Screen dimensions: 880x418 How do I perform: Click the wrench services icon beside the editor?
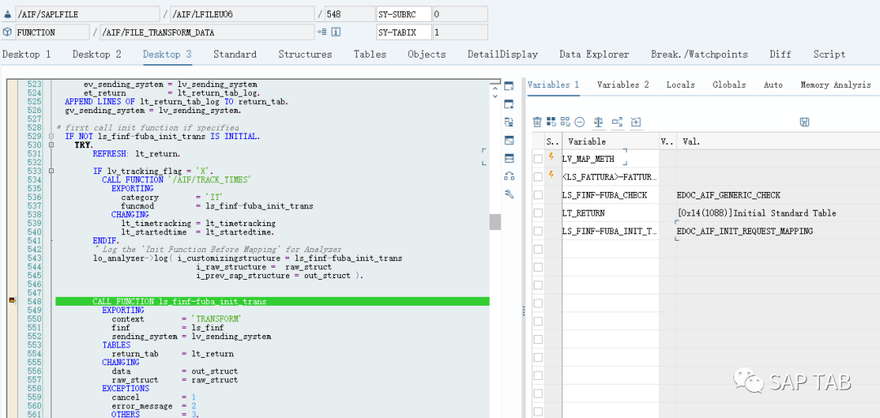[x=509, y=194]
